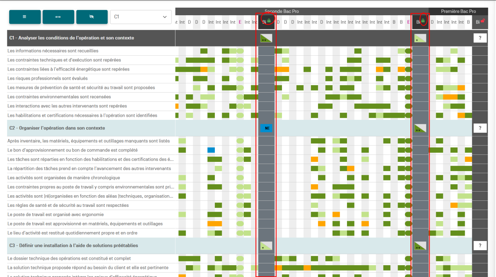
Task: Select the Première Bac Pro header
Action: coord(458,11)
